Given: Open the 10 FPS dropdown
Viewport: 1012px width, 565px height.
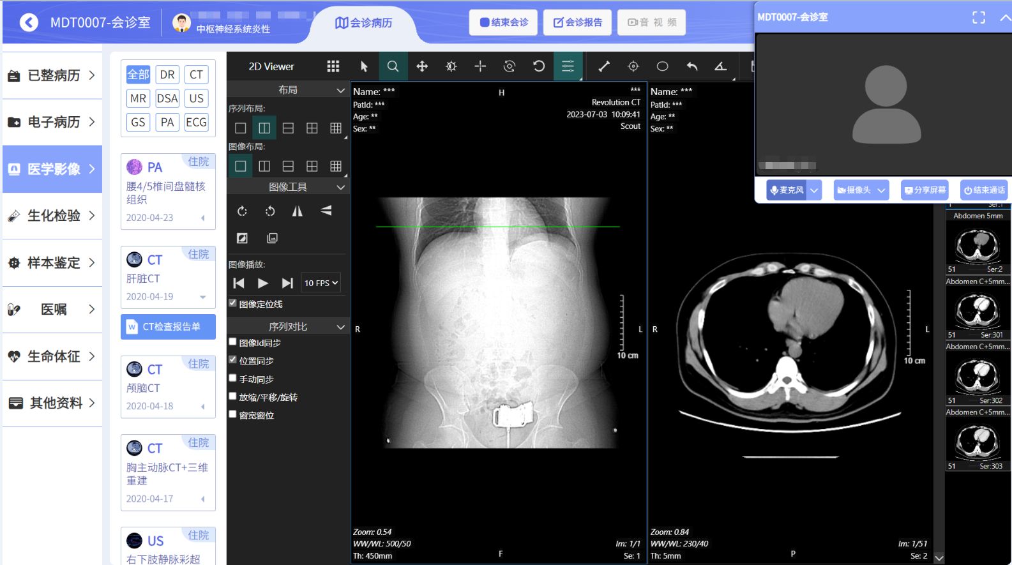Looking at the screenshot, I should coord(321,283).
